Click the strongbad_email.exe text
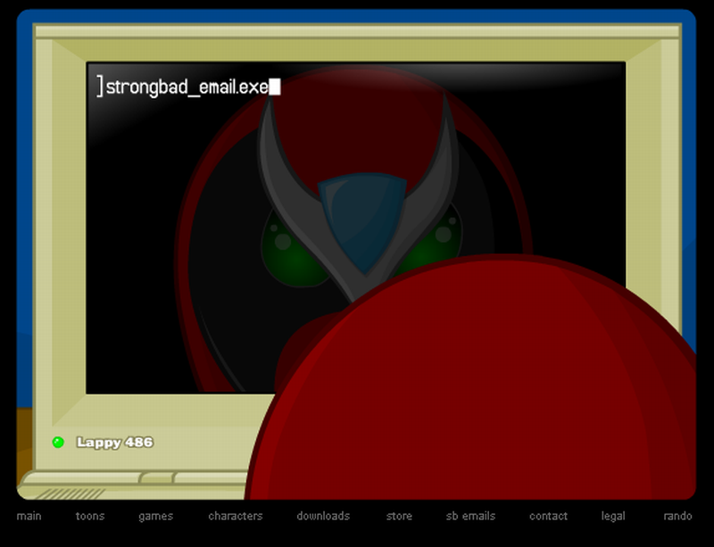Viewport: 714px width, 547px height. tap(187, 83)
